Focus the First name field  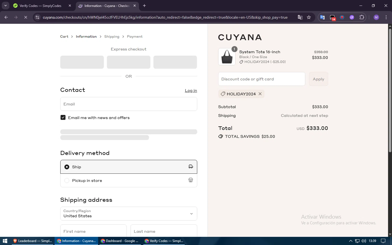pyautogui.click(x=94, y=231)
